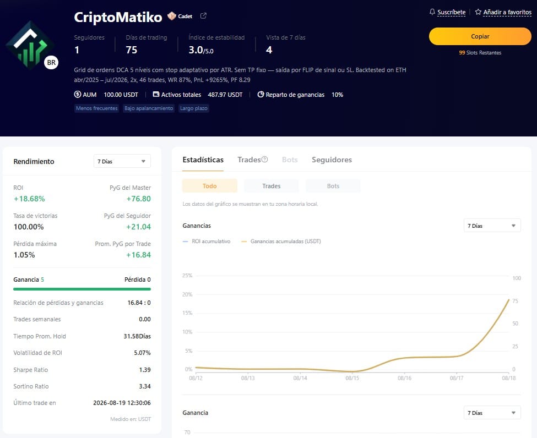The image size is (537, 438).
Task: Click the question mark icon beside Trades tab
Action: coord(264,160)
